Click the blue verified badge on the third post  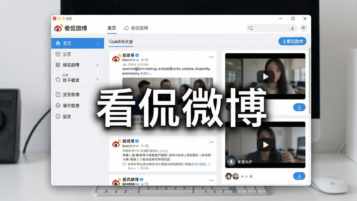pos(142,180)
